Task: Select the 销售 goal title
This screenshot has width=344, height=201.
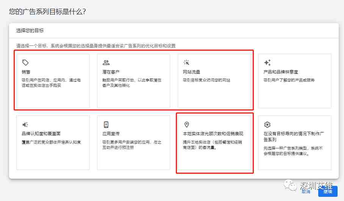Action: click(x=26, y=72)
